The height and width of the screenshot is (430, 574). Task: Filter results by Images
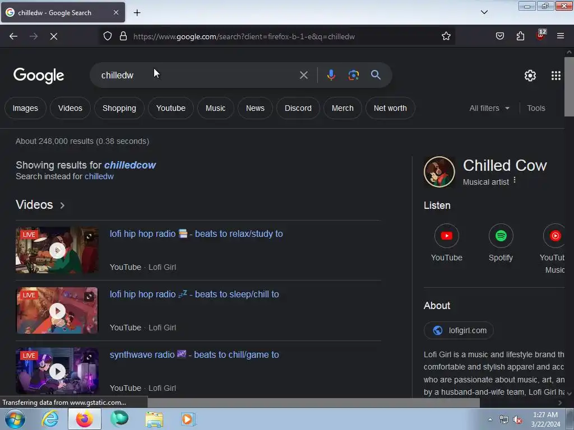(25, 108)
